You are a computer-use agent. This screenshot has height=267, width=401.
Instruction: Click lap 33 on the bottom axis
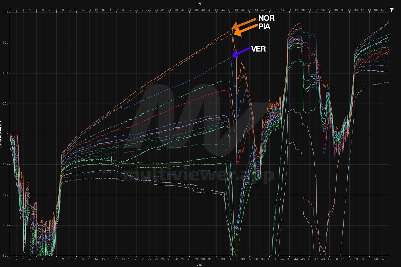[223, 259]
